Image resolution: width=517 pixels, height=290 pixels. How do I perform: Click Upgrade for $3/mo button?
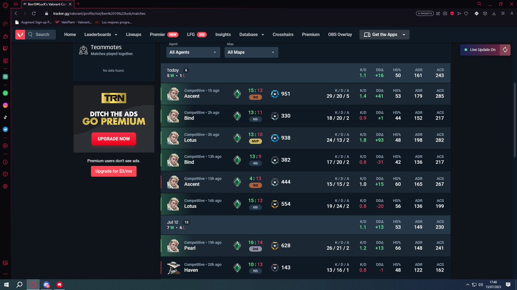pyautogui.click(x=114, y=171)
